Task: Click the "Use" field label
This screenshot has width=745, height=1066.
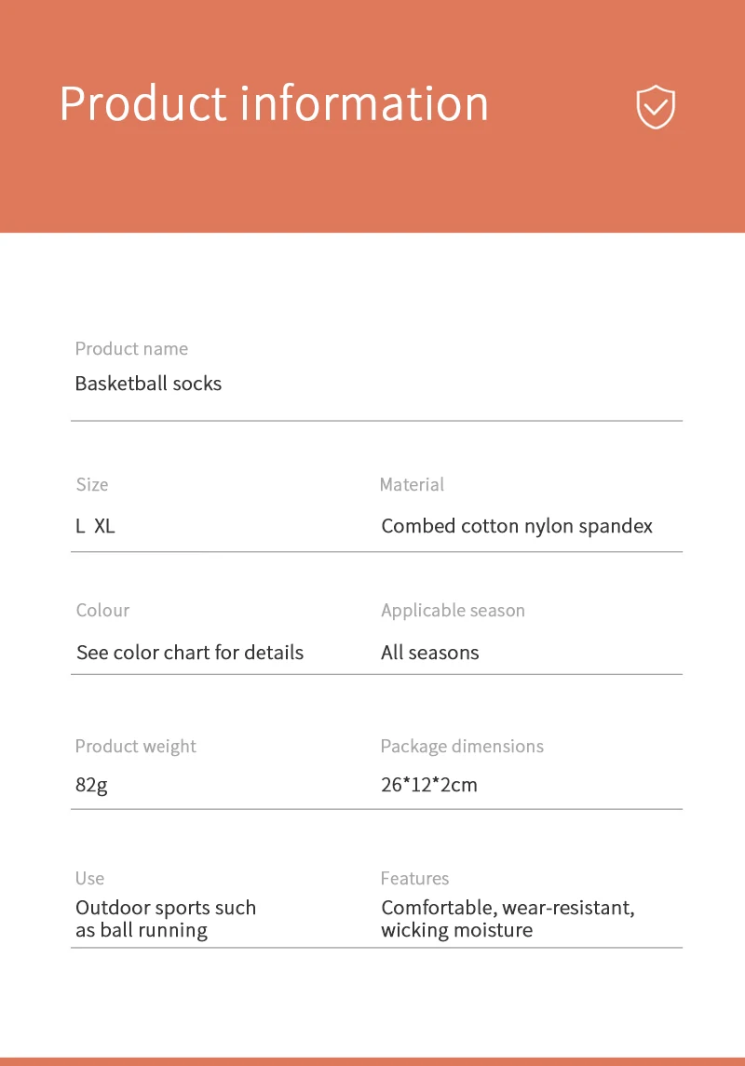Action: click(x=90, y=879)
